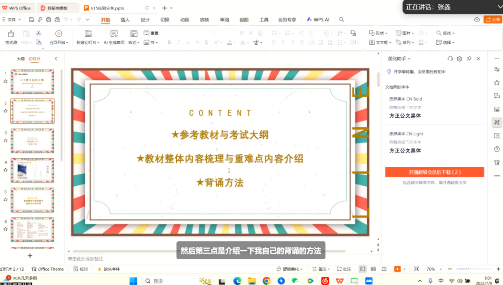This screenshot has height=285, width=503.
Task: Expand the 新建幻灯片 dropdown
Action: 98,42
